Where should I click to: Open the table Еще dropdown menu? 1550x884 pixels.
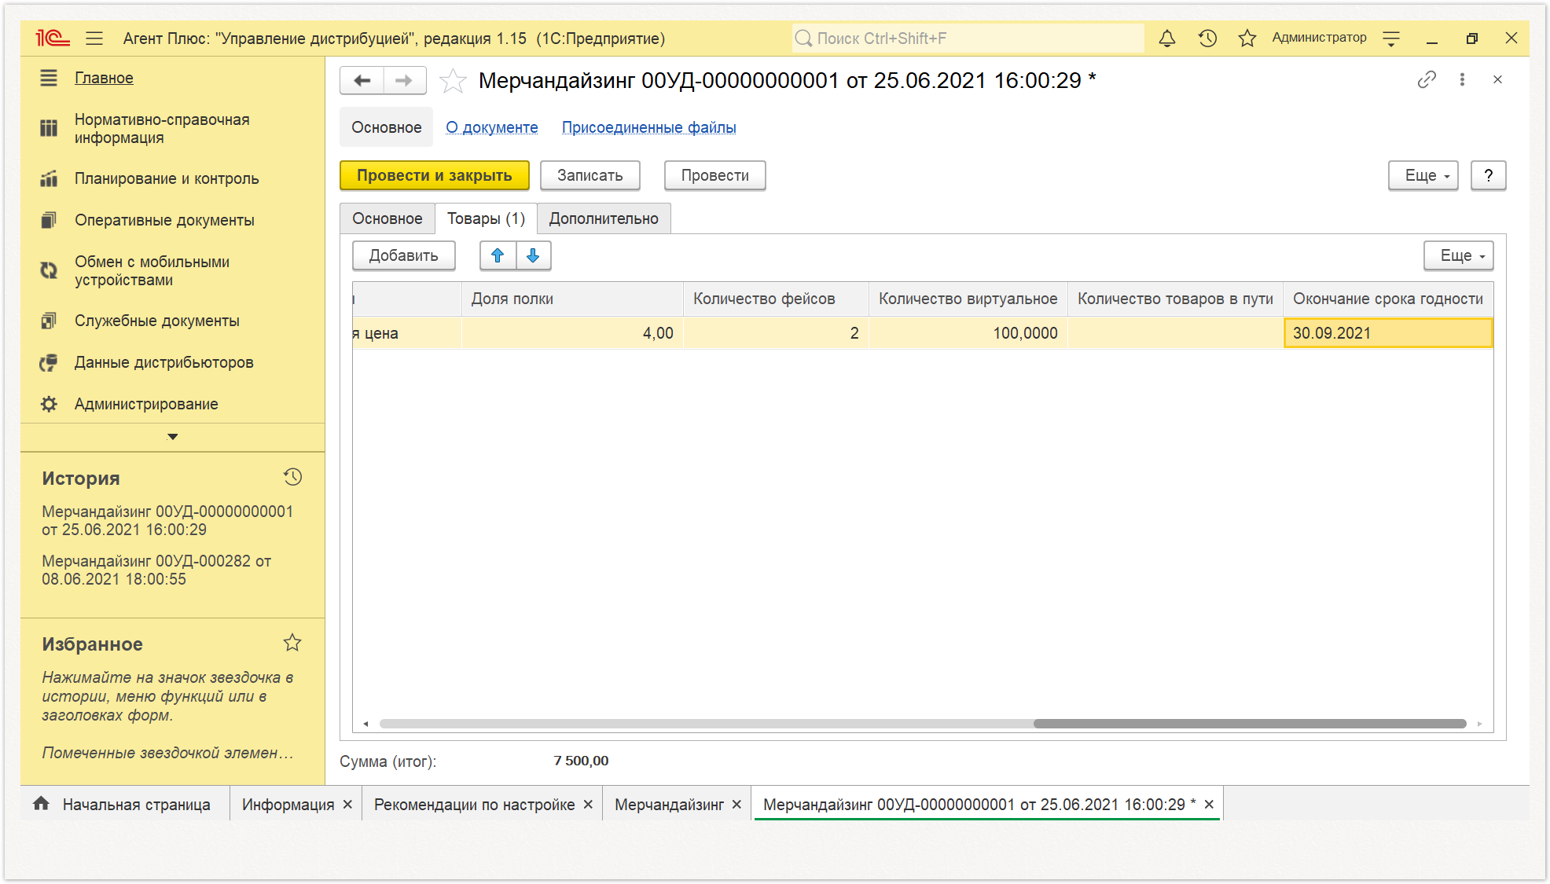(1458, 255)
